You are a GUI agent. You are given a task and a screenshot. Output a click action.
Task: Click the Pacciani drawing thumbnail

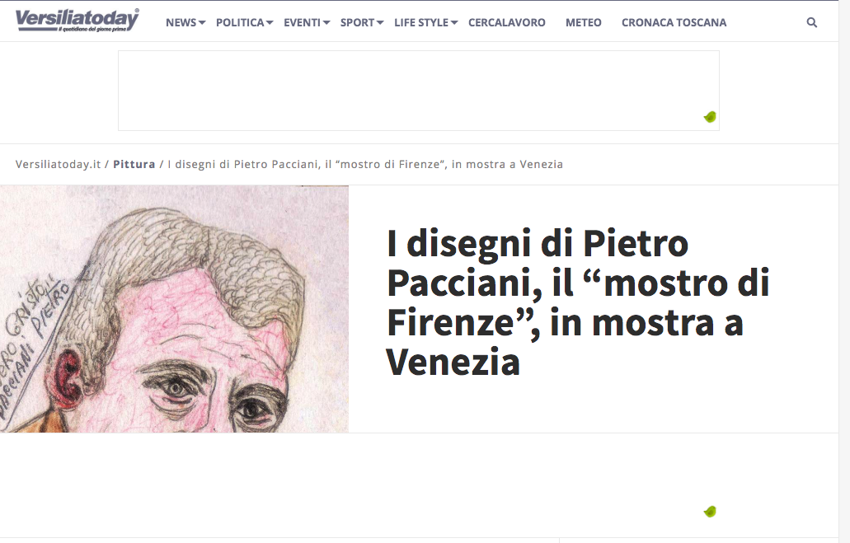(174, 309)
